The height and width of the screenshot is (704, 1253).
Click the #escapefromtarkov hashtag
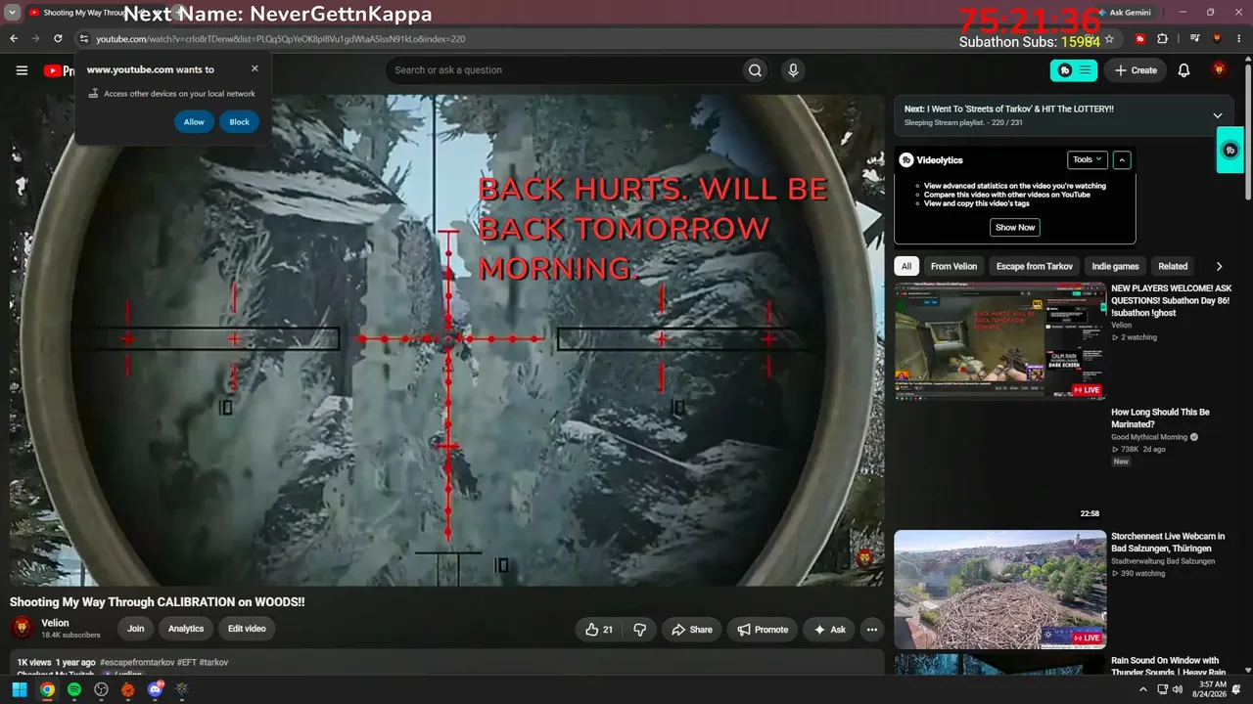[x=137, y=662]
